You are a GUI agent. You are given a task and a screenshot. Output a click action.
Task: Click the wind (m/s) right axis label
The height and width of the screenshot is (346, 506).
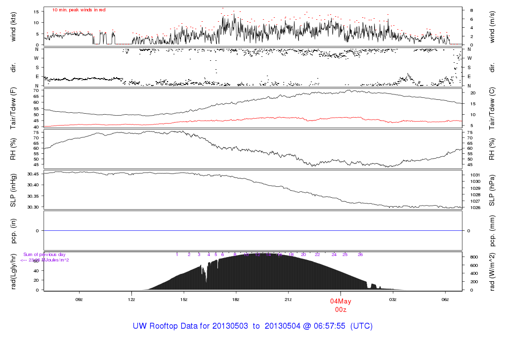click(x=492, y=26)
